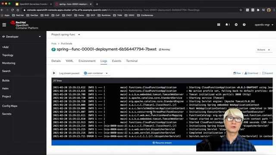Screen dimensions: 276x155
Task: Open the Conferences bookmarks folder
Action: coord(145,15)
